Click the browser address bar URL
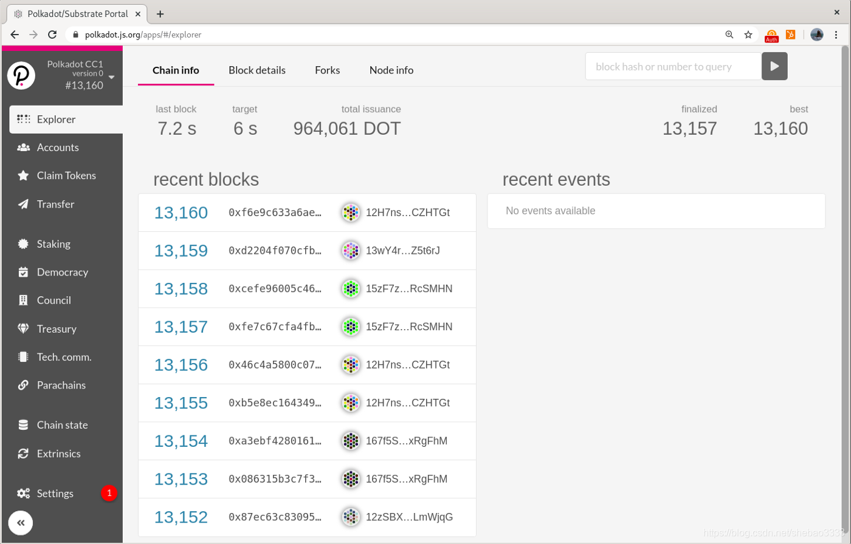 pyautogui.click(x=143, y=35)
